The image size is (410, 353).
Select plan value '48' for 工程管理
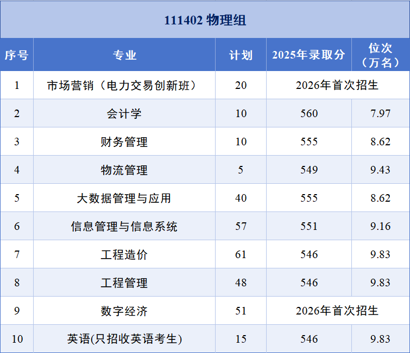pyautogui.click(x=241, y=283)
